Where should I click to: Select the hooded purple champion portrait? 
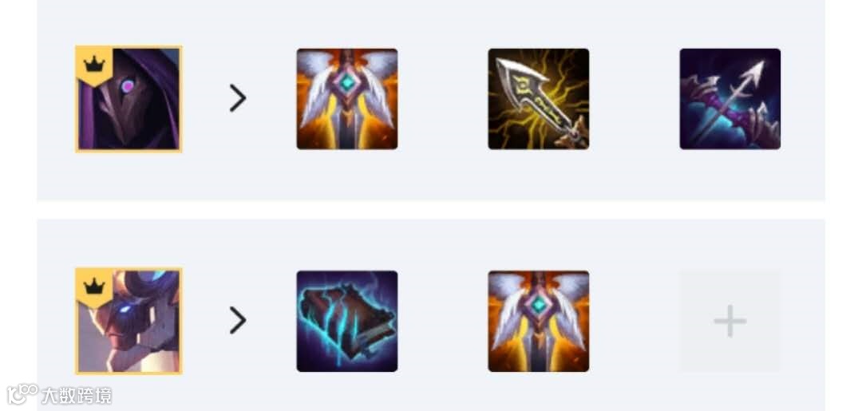[x=129, y=99]
